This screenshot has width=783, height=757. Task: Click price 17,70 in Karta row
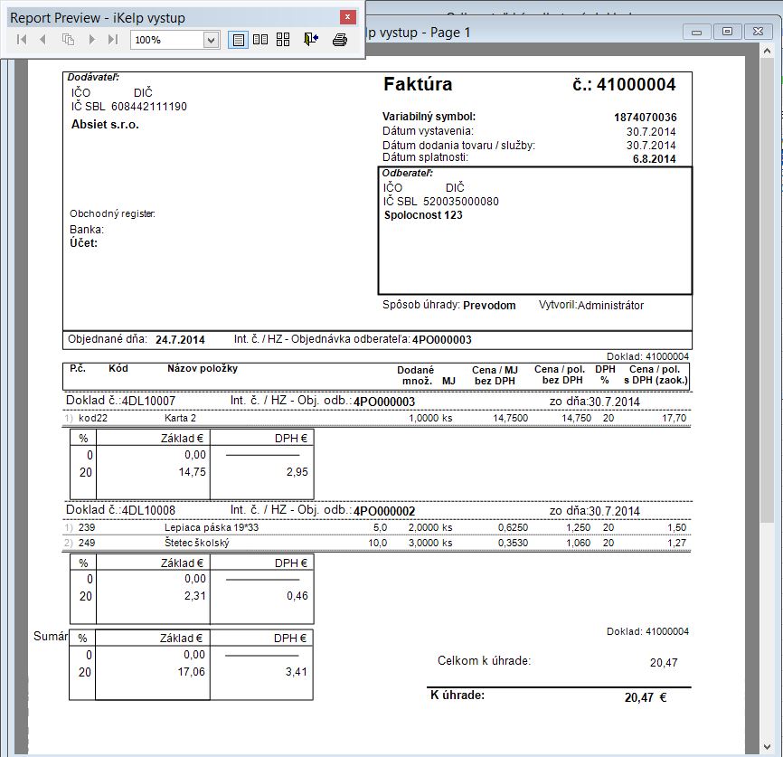[x=675, y=418]
